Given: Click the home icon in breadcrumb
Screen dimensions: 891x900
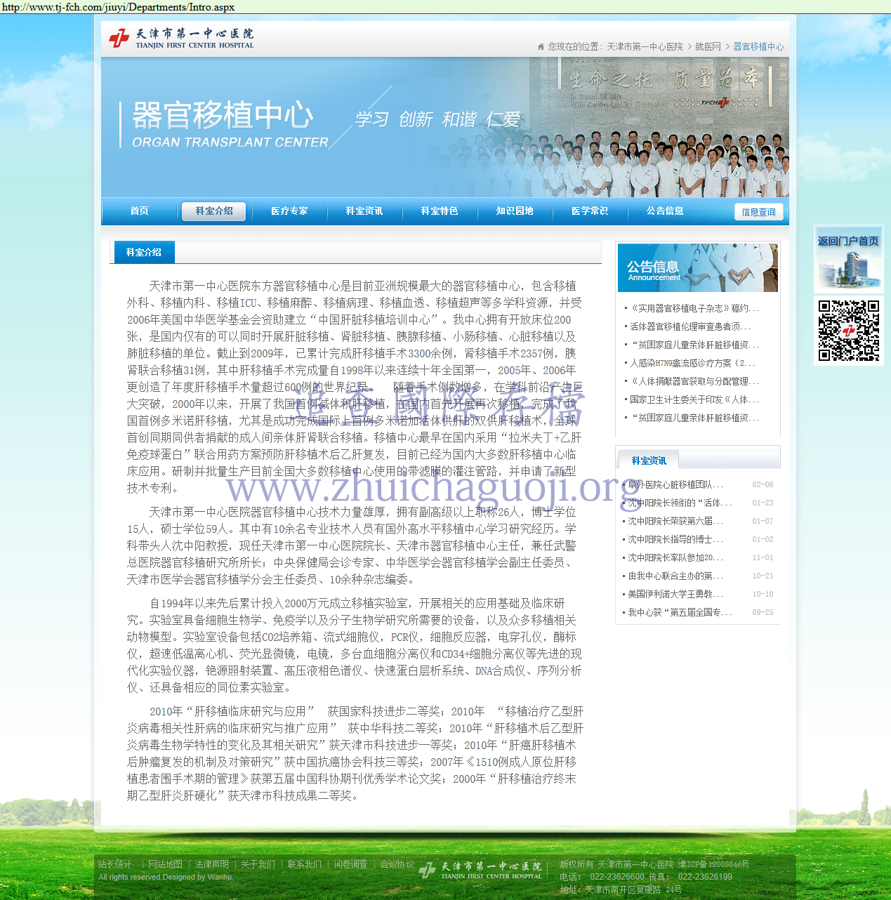Looking at the screenshot, I should pos(541,47).
